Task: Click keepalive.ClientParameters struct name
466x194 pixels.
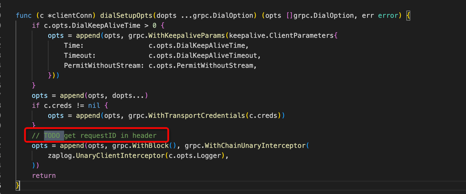Action: pyautogui.click(x=281, y=36)
